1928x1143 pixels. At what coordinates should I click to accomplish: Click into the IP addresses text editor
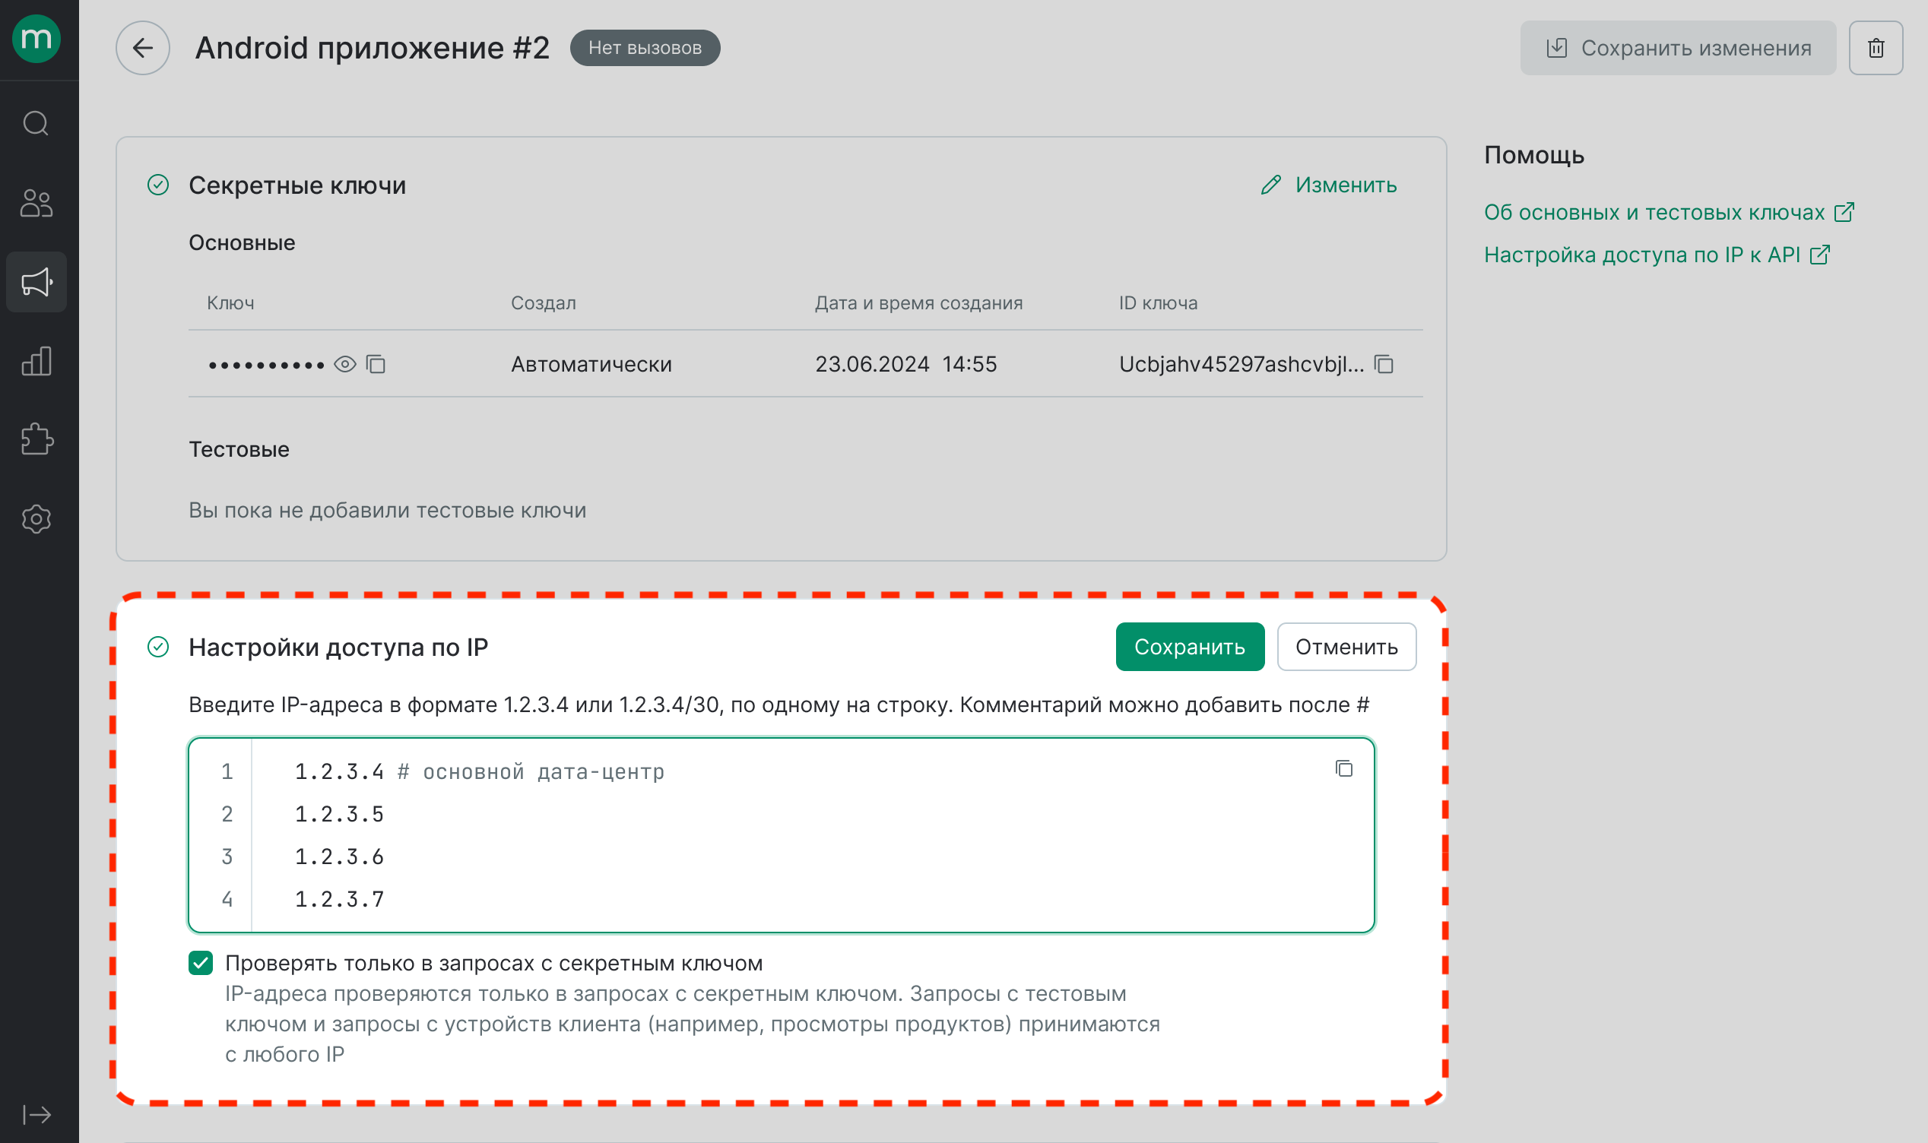(781, 835)
